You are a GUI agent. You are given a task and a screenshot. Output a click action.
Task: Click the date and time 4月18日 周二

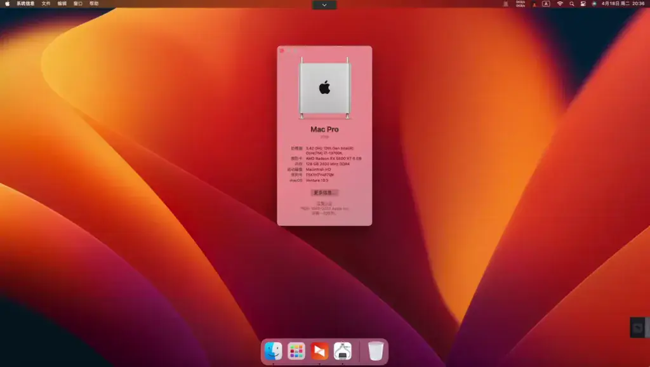(x=623, y=4)
